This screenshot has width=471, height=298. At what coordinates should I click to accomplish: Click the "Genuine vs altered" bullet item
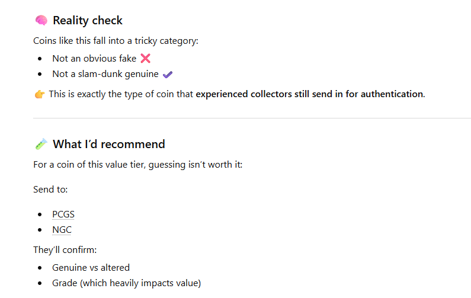(x=91, y=268)
